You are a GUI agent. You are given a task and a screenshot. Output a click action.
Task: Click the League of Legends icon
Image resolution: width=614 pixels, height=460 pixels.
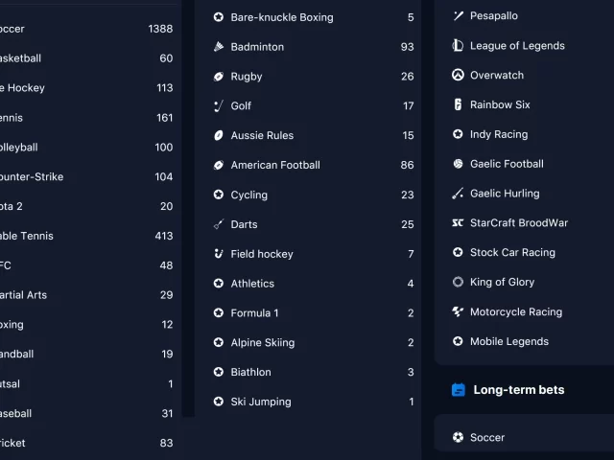[x=458, y=45]
